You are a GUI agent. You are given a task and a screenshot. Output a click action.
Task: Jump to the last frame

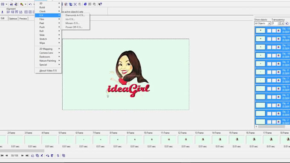(27, 156)
